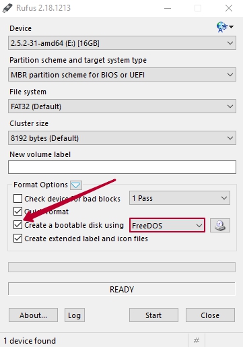Disable Create extended label and icon files
The height and width of the screenshot is (347, 243).
click(18, 239)
